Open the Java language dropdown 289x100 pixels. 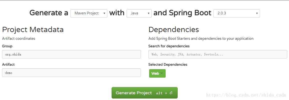coord(139,13)
